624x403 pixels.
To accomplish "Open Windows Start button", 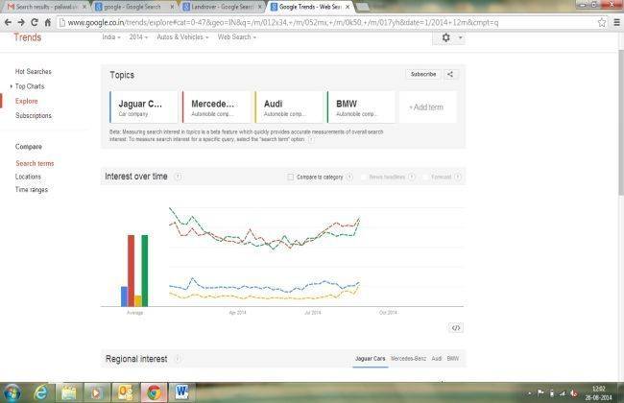I will [x=12, y=392].
